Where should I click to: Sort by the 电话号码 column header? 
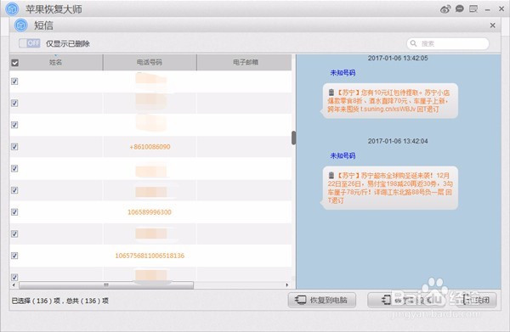point(150,62)
